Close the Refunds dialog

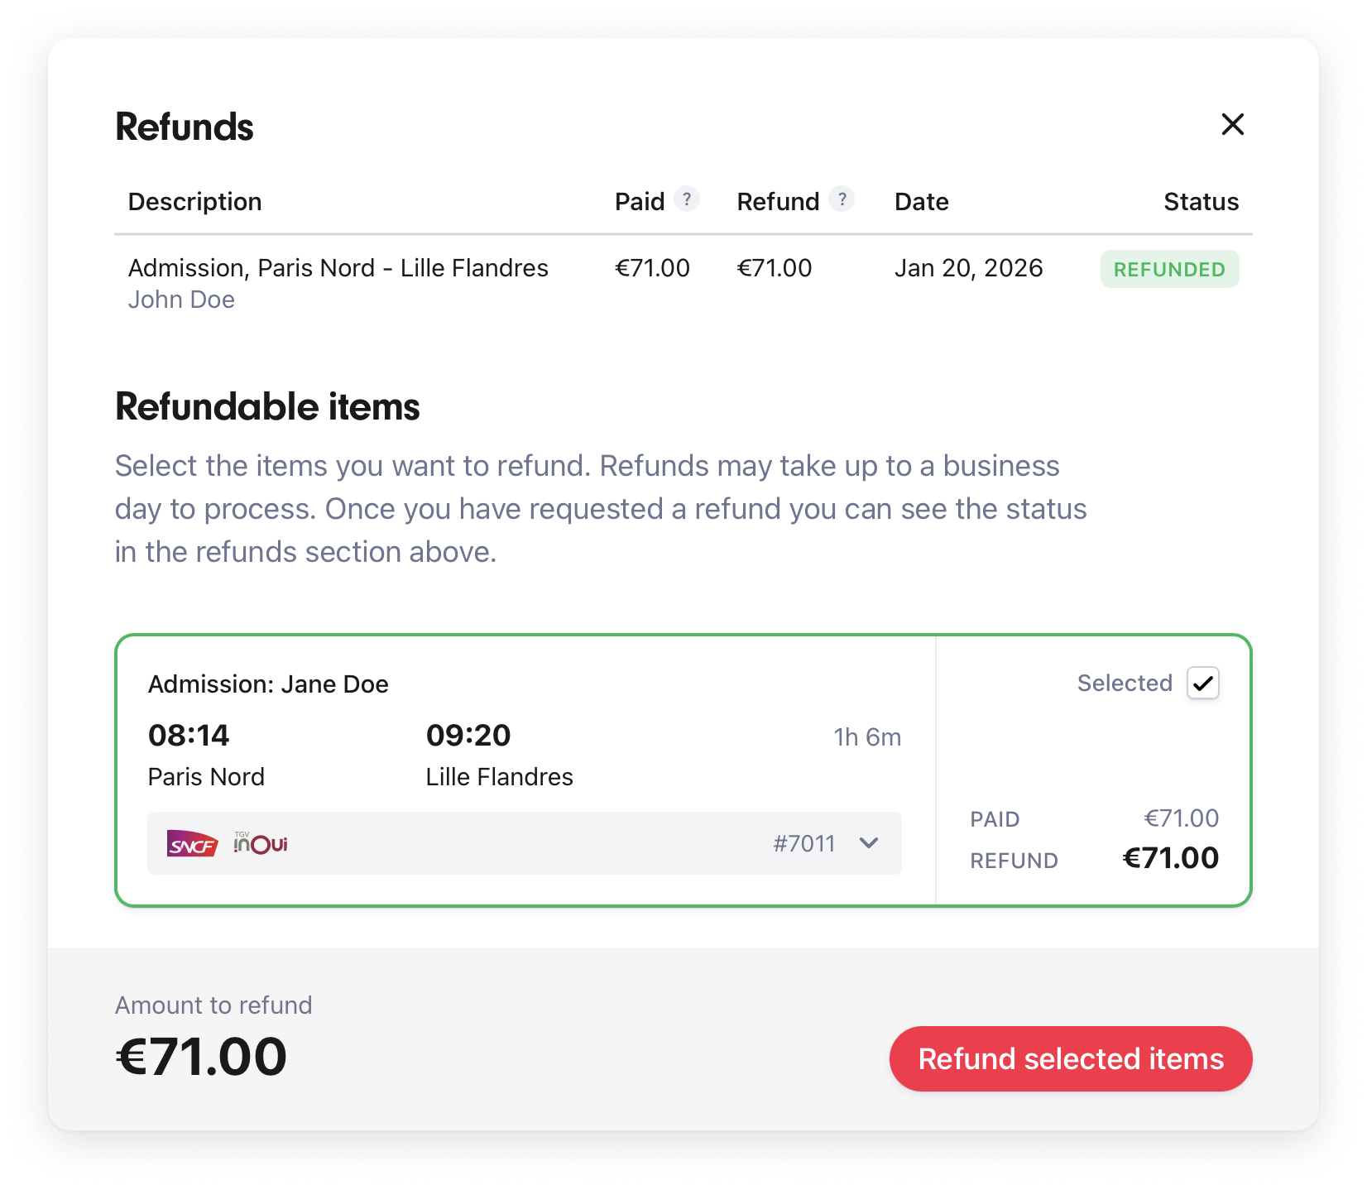tap(1232, 124)
